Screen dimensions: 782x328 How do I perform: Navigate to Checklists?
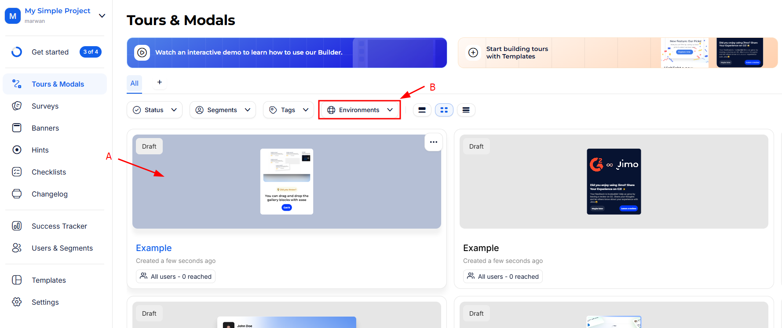[48, 172]
